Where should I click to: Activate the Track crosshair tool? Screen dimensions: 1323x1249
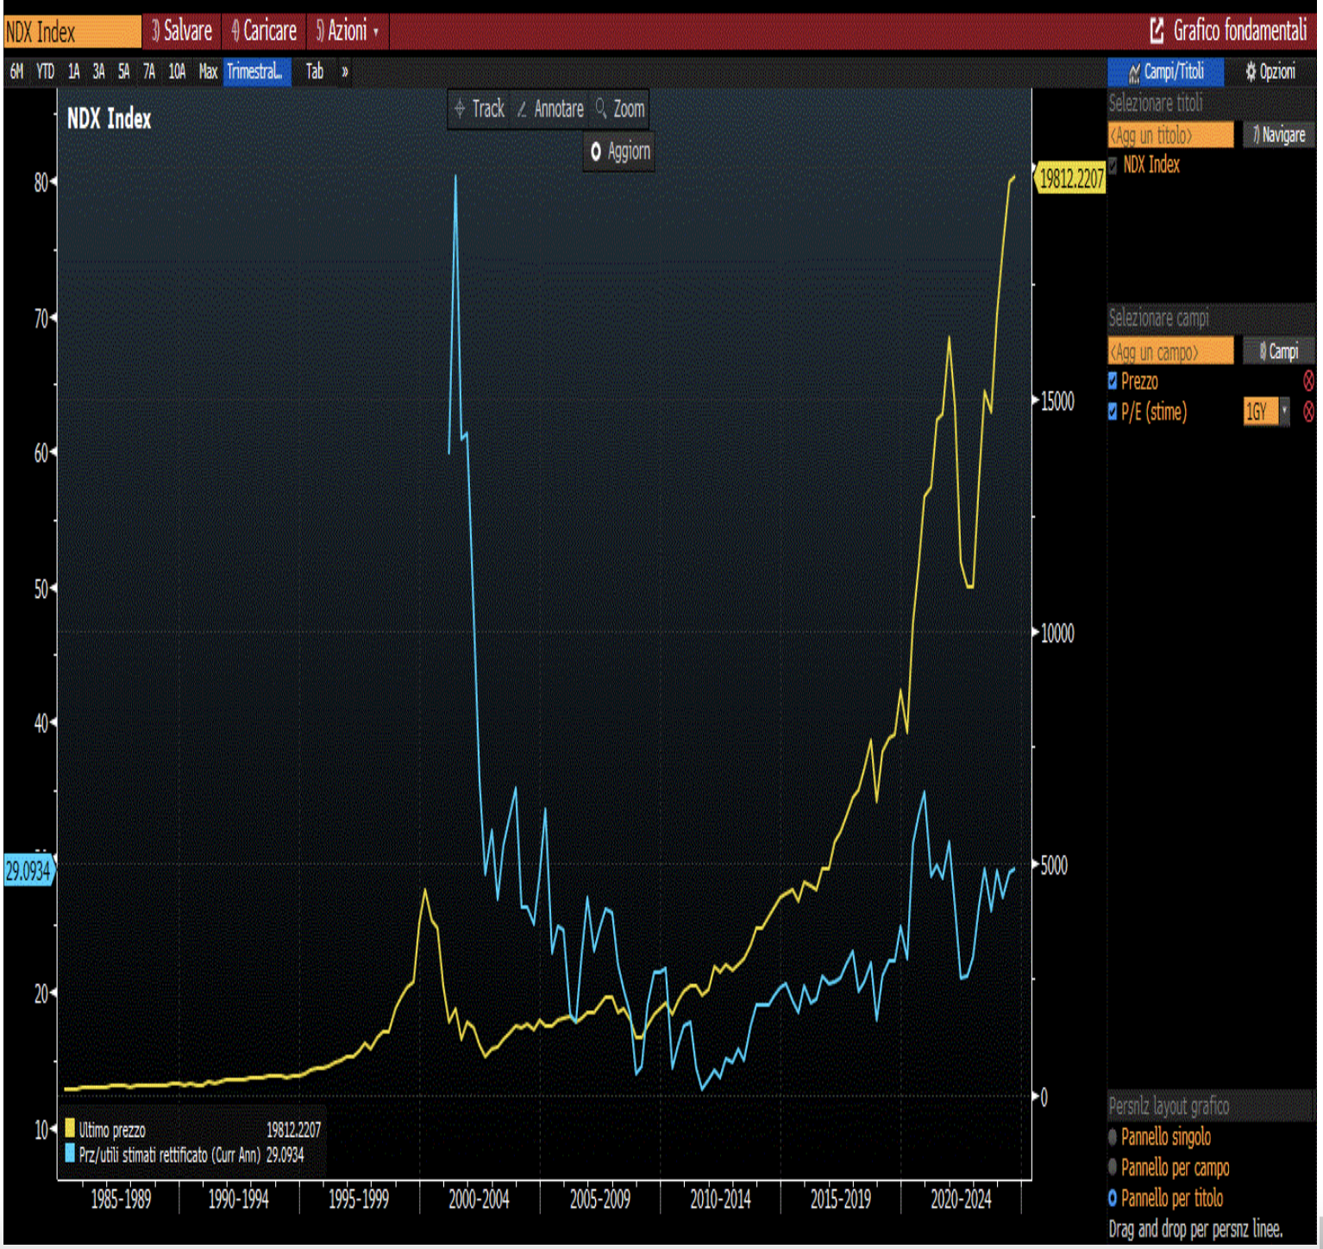pos(479,109)
